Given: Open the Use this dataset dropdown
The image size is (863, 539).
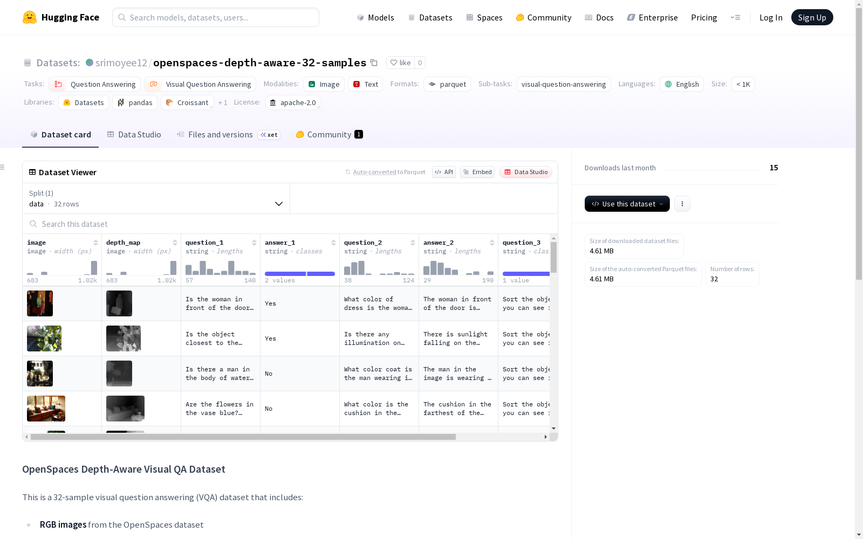Looking at the screenshot, I should tap(627, 204).
